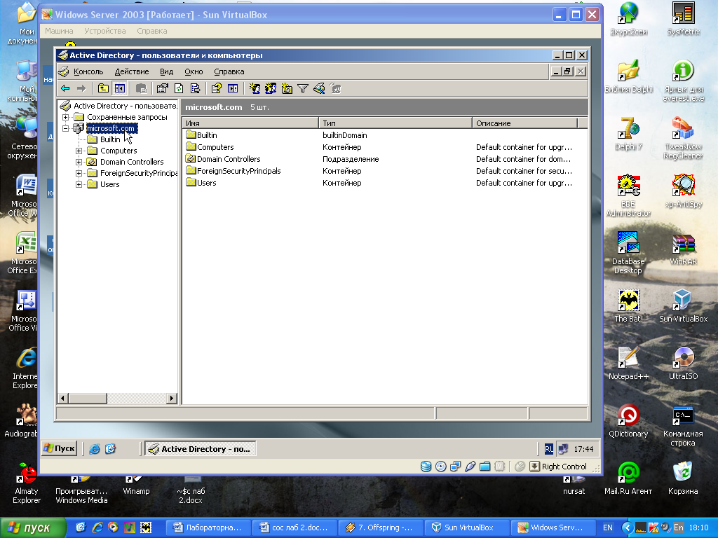Collapse the microsoft.com tree node
Image resolution: width=718 pixels, height=538 pixels.
pyautogui.click(x=65, y=129)
